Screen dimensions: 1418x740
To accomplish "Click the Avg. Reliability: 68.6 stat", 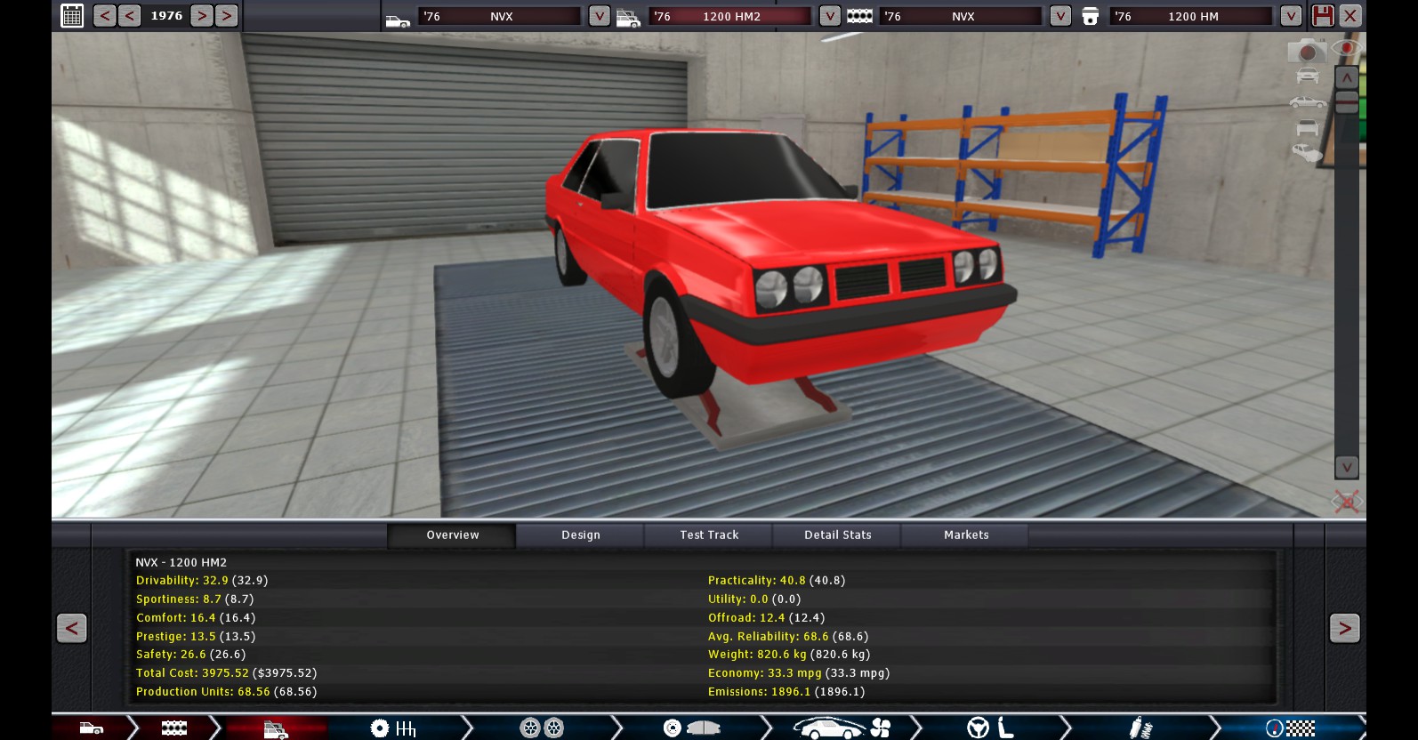I will point(788,636).
